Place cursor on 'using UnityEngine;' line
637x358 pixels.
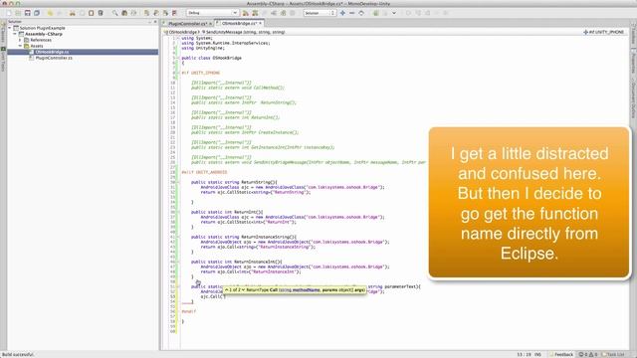203,48
